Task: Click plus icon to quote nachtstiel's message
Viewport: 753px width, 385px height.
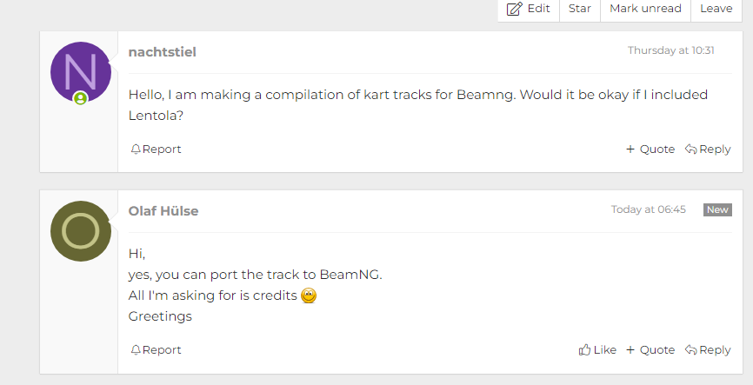Action: [630, 149]
